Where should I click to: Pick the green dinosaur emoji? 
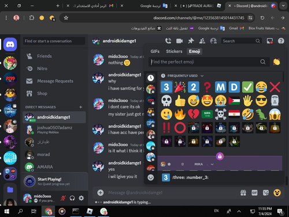[x=261, y=114]
